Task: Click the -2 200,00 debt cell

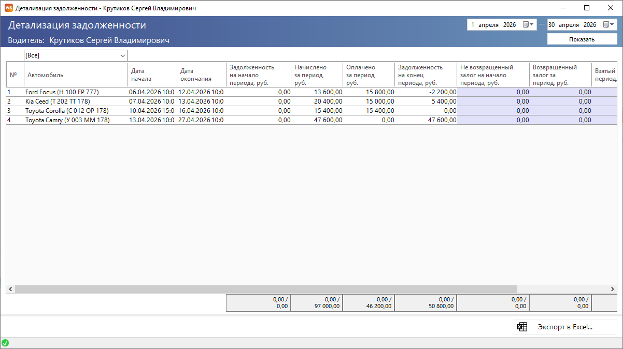Action: coord(426,92)
